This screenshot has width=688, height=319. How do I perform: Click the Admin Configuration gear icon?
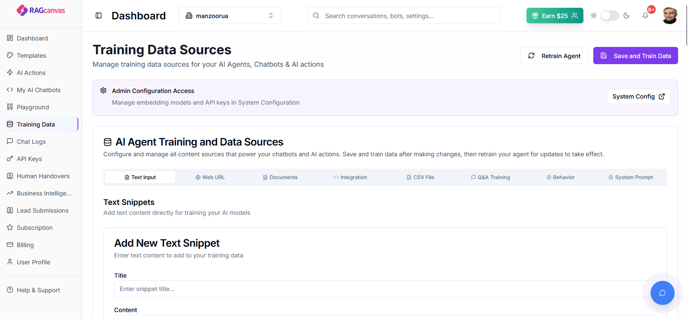click(x=103, y=90)
